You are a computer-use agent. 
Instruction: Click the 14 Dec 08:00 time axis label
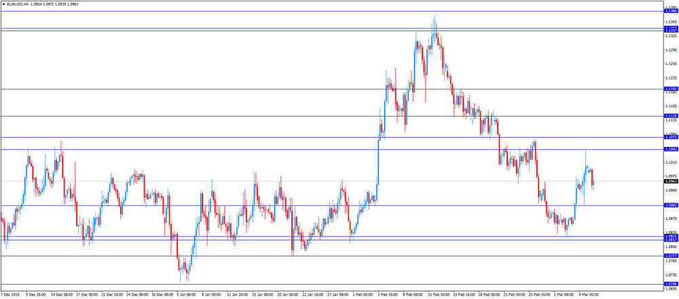(62, 295)
